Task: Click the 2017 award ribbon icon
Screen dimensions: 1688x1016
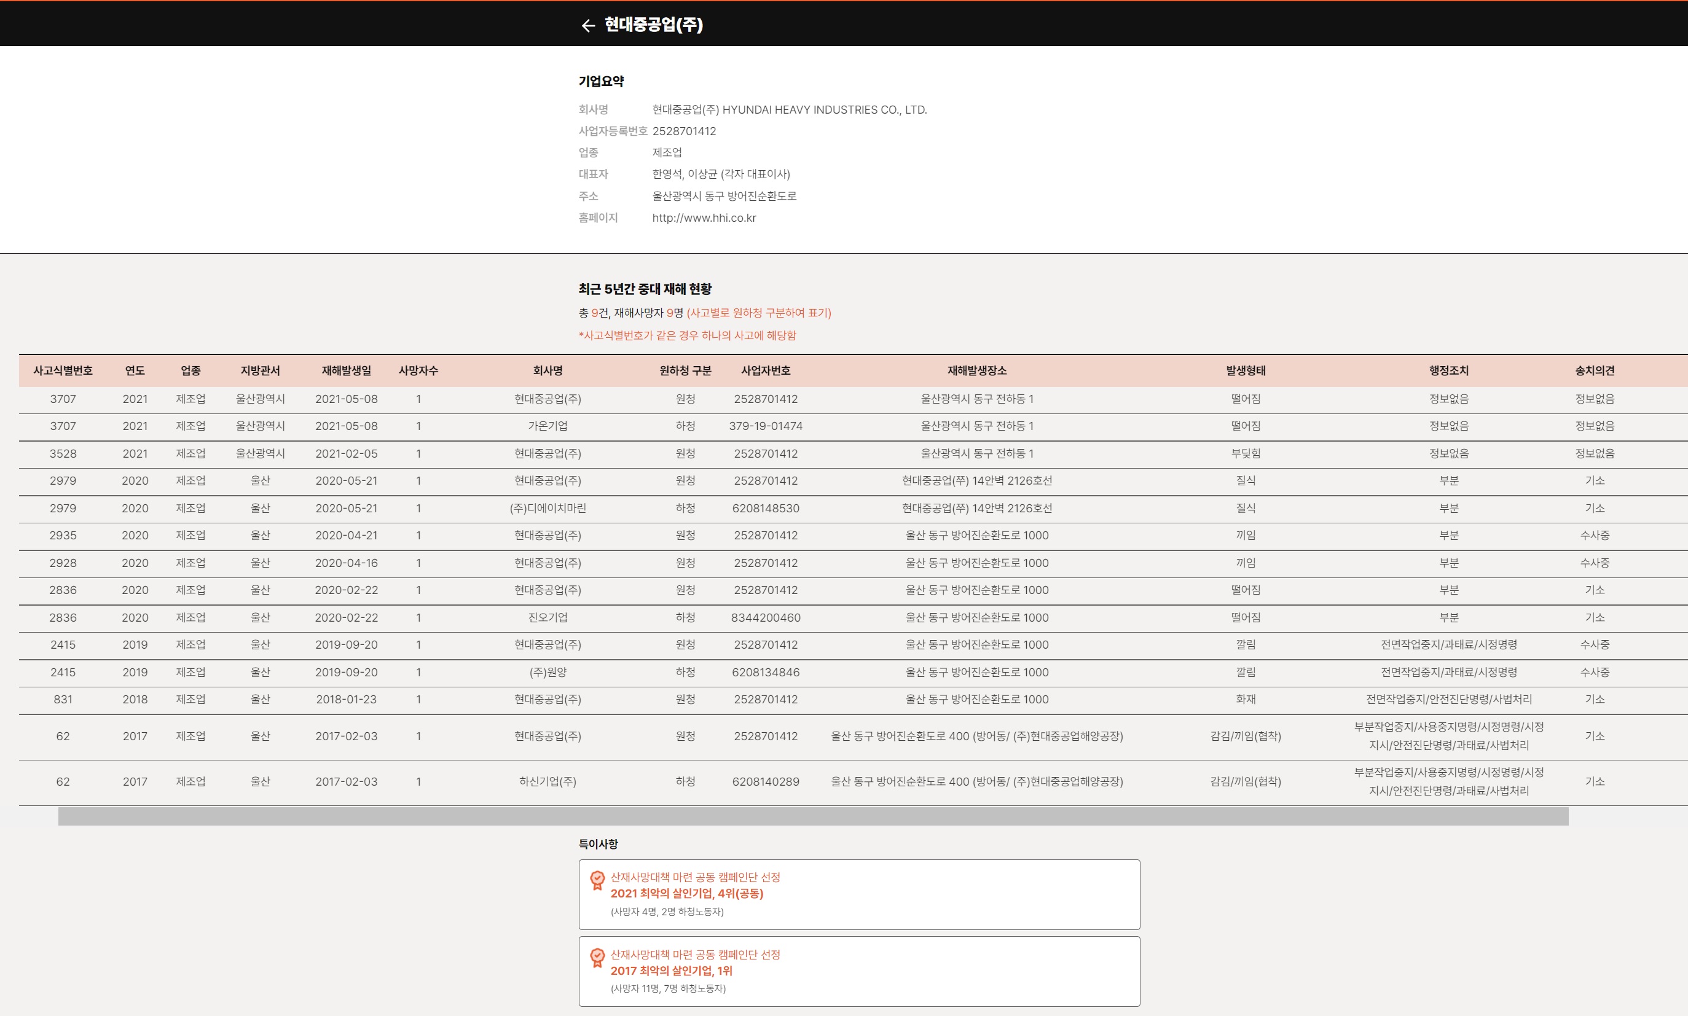Action: click(597, 957)
